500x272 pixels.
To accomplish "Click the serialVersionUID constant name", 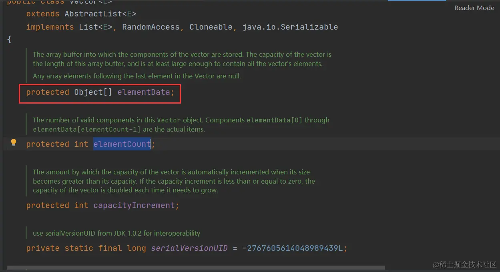I will pos(189,248).
